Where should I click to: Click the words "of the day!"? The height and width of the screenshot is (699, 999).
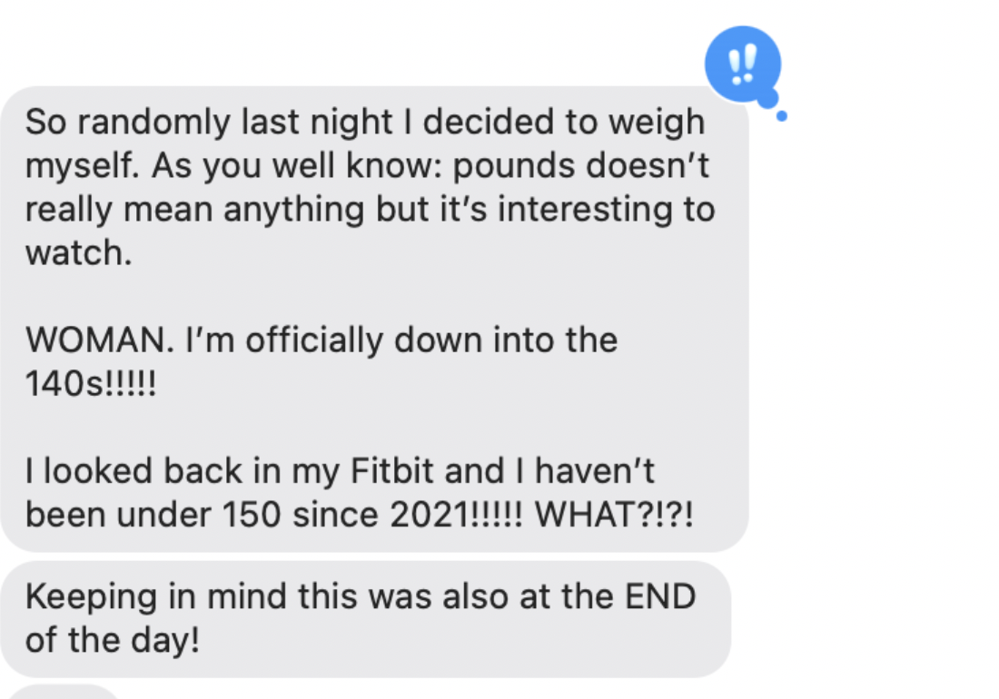[x=113, y=641]
